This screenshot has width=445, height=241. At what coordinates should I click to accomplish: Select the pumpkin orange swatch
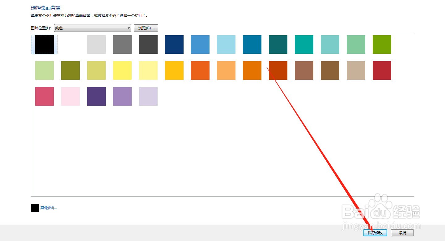252,70
